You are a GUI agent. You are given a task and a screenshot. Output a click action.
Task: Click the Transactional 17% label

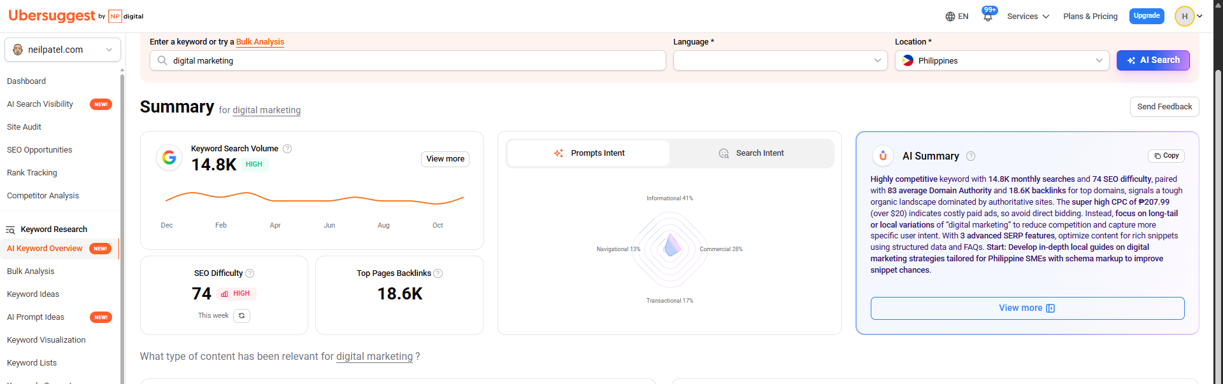(x=669, y=301)
